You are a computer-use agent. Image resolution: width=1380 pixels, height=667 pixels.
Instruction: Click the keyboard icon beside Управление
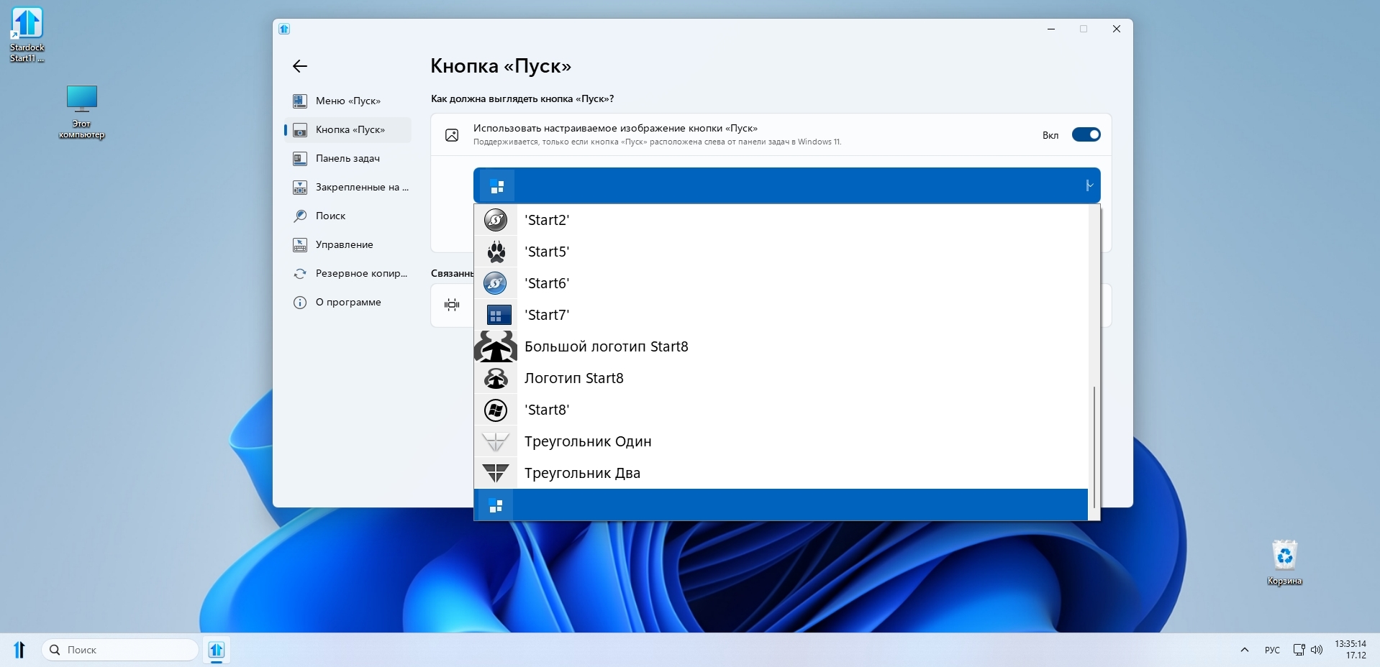pyautogui.click(x=300, y=244)
